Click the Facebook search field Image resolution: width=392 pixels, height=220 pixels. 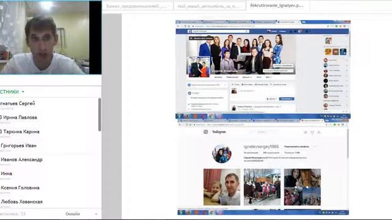(220, 31)
